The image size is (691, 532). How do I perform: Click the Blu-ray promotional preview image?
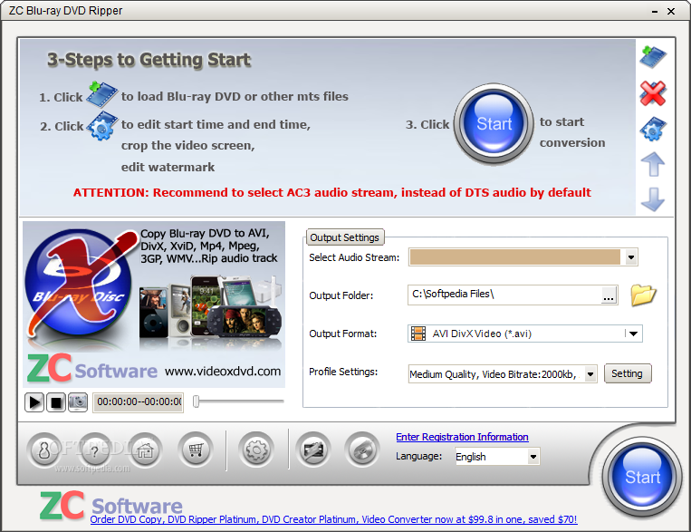[x=154, y=305]
